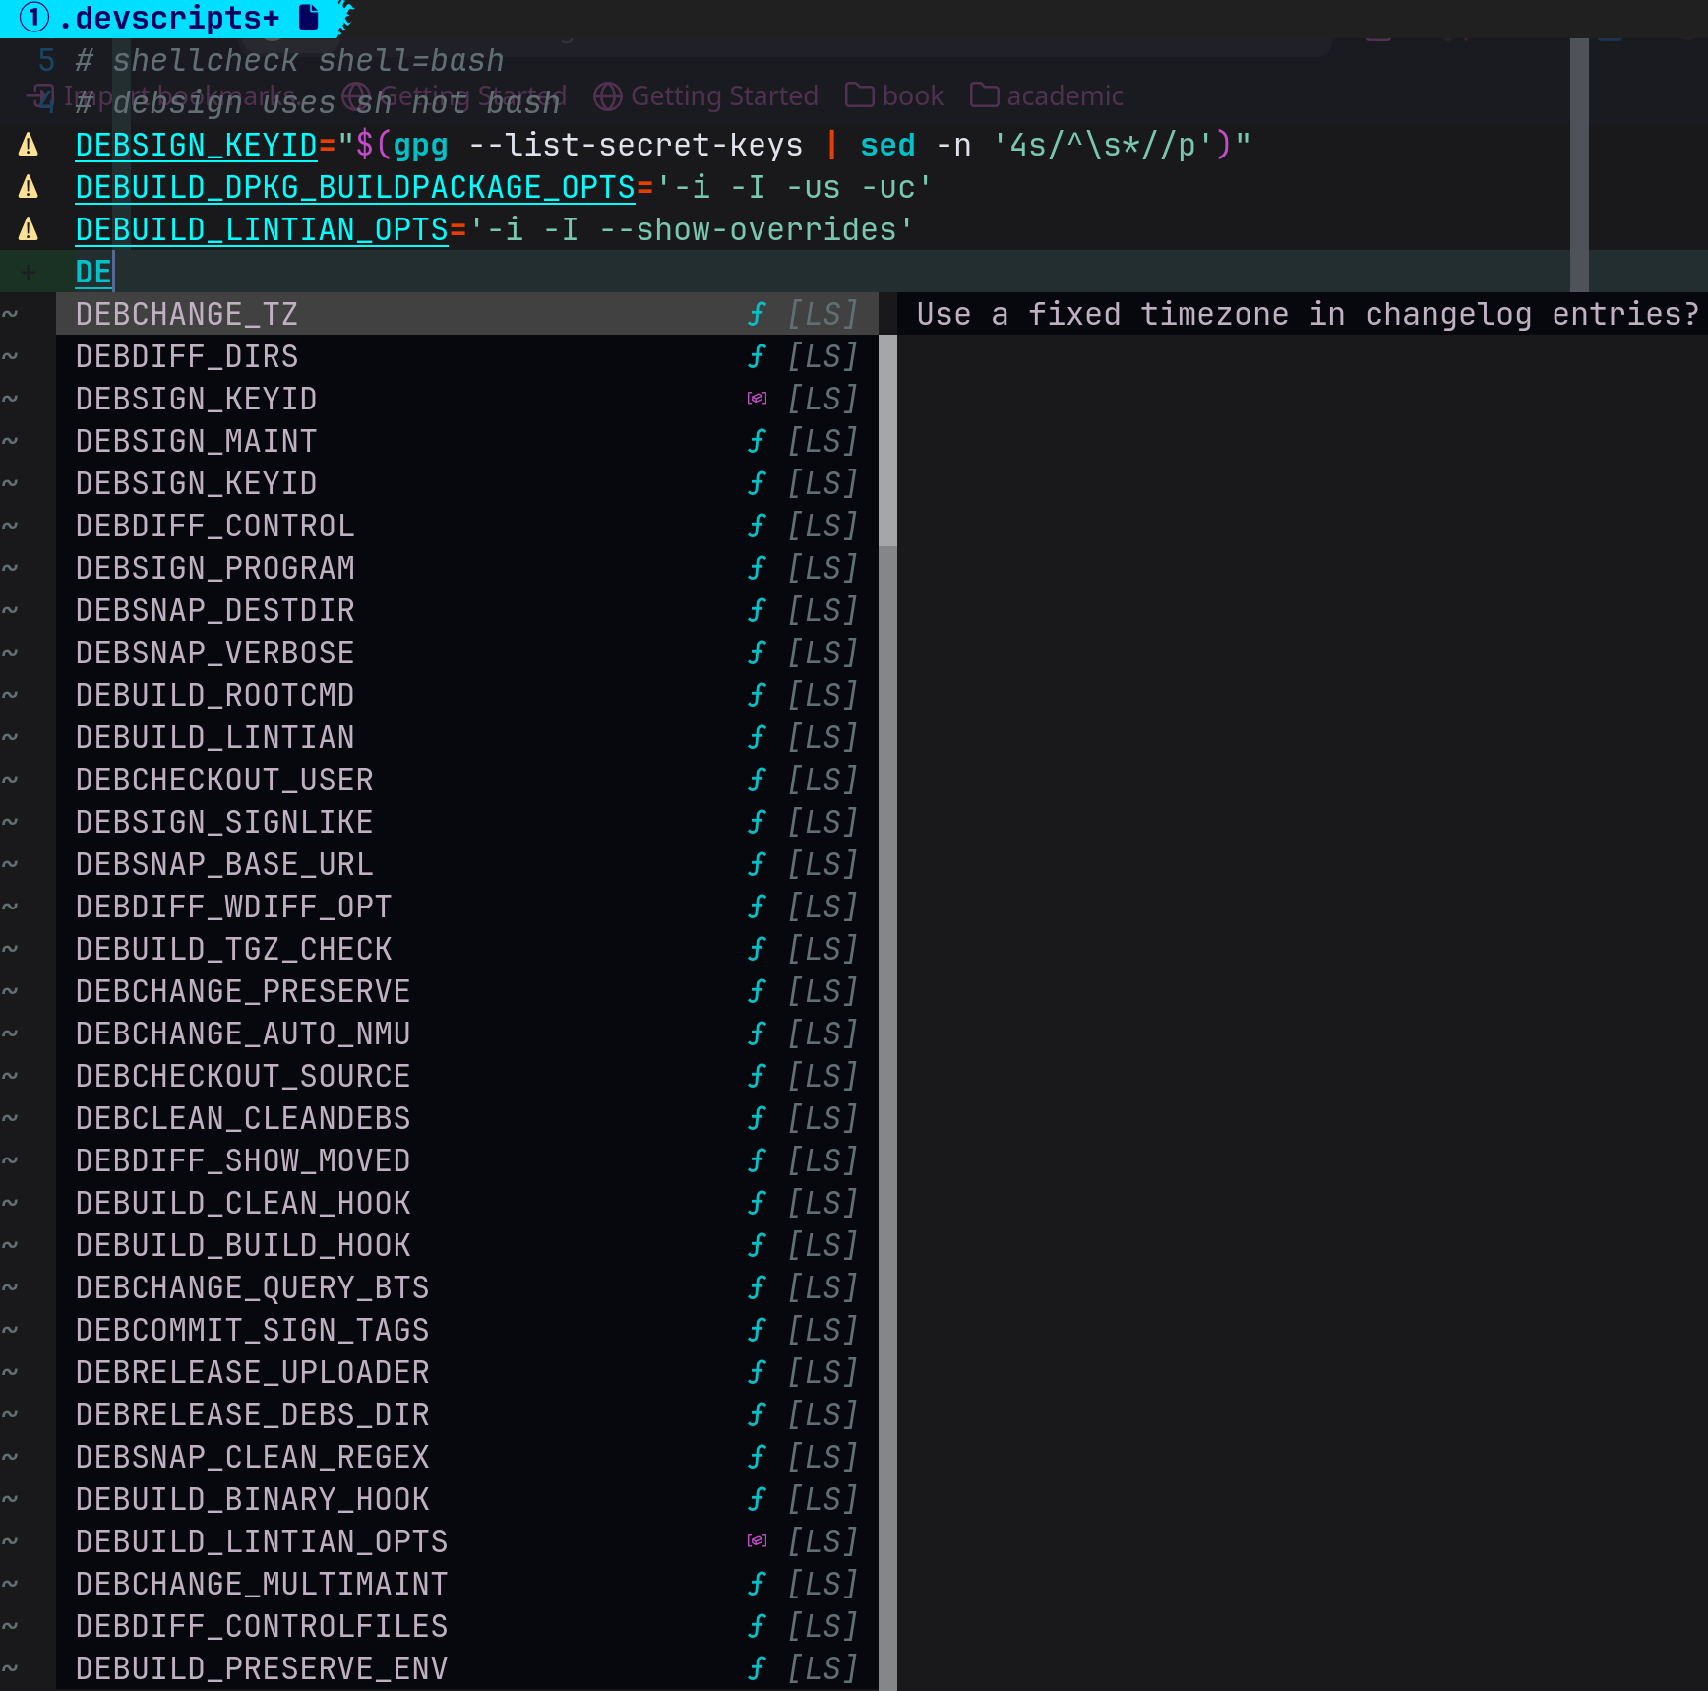The height and width of the screenshot is (1691, 1708).
Task: Click the 'gpg' command in the code
Action: [x=420, y=146]
